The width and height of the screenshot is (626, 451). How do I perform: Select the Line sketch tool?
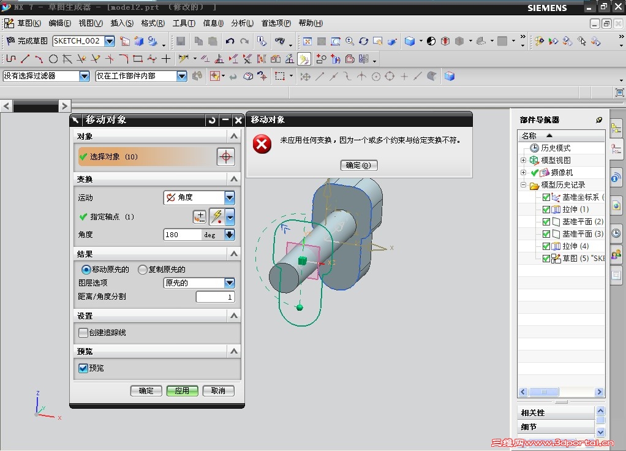[x=25, y=59]
